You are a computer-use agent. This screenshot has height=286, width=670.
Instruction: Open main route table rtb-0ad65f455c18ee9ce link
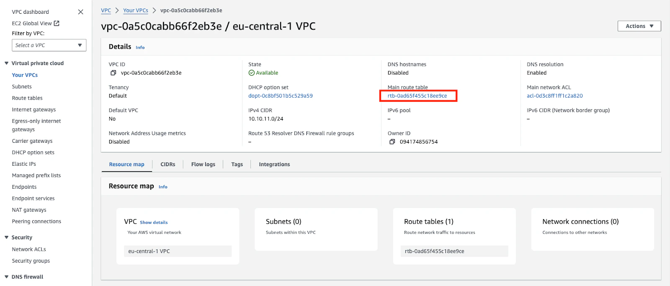point(417,96)
